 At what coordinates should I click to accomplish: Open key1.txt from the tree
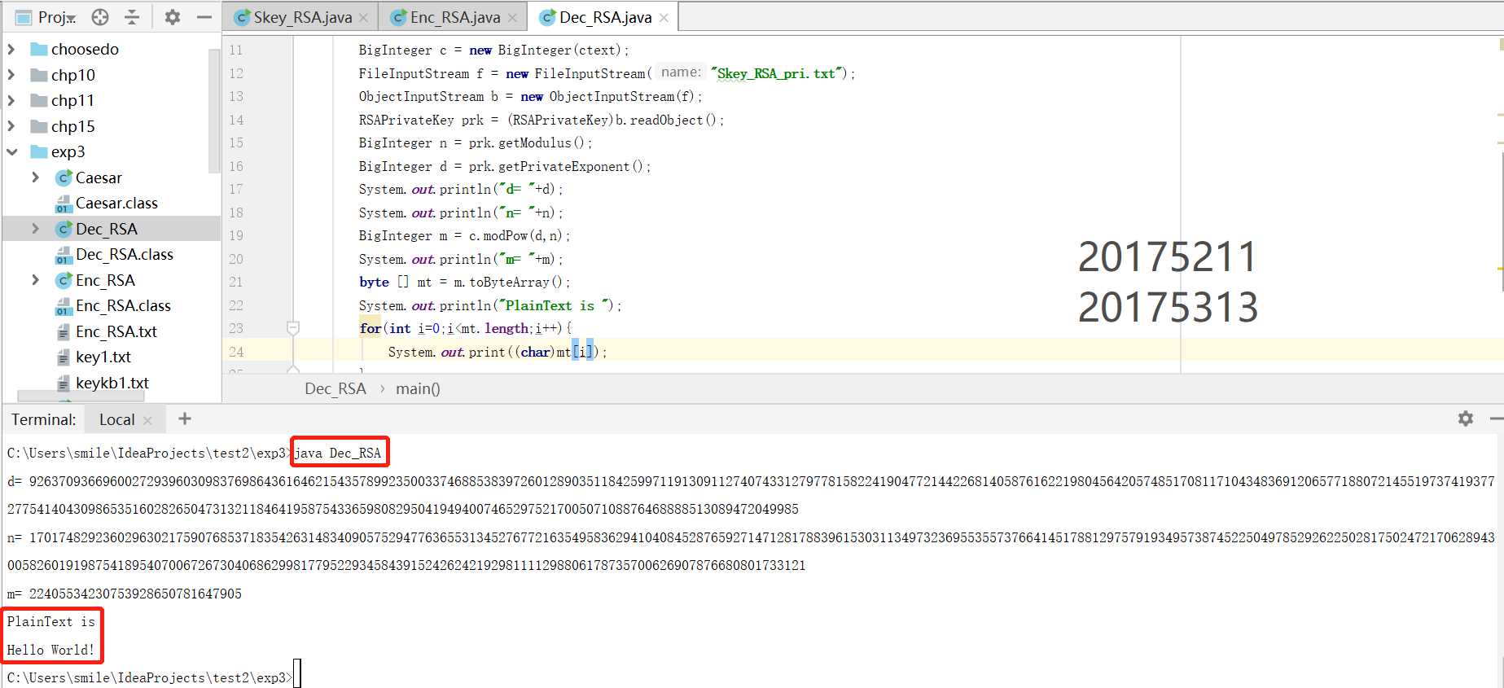[103, 357]
